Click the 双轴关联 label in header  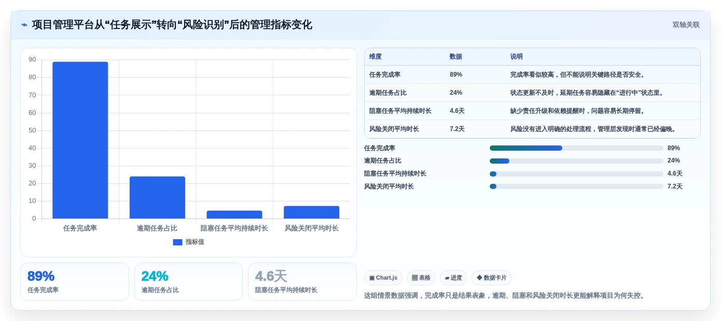686,25
